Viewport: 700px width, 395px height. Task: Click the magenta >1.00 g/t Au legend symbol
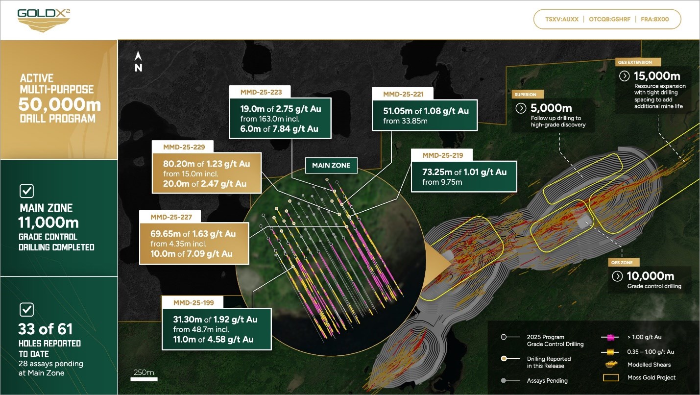click(611, 337)
